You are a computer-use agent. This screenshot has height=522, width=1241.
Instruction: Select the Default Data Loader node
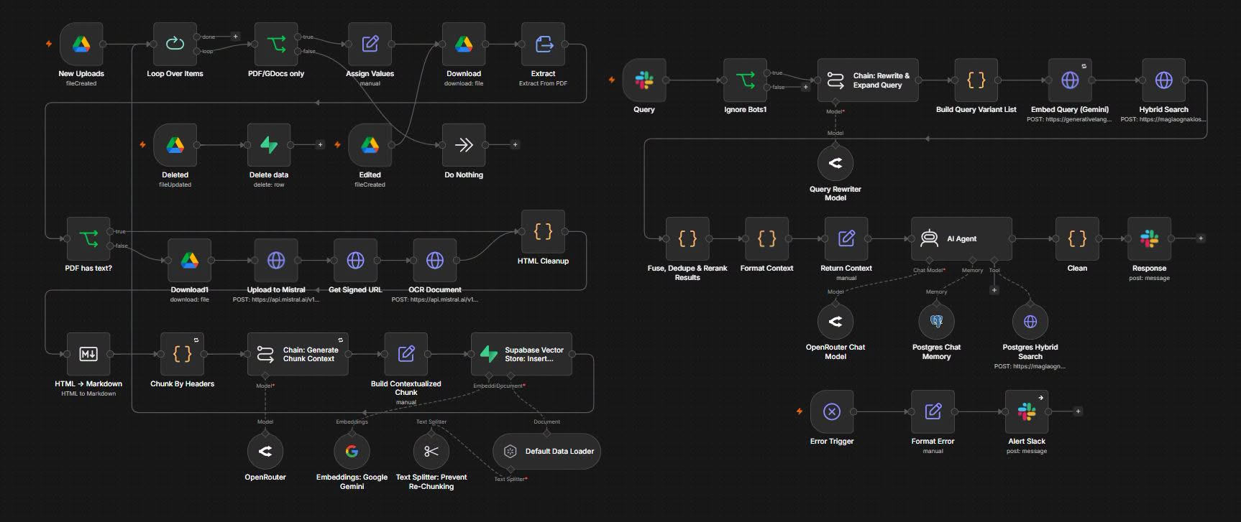coord(546,452)
